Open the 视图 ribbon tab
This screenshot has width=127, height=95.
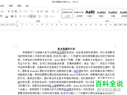pyautogui.click(x=19, y=6)
